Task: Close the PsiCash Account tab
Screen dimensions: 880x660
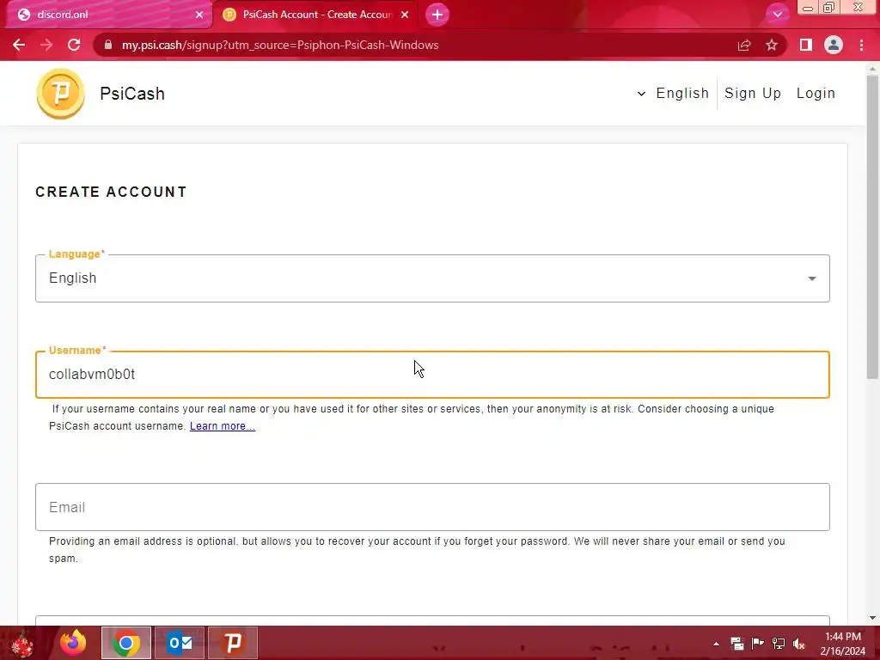Action: click(x=405, y=15)
